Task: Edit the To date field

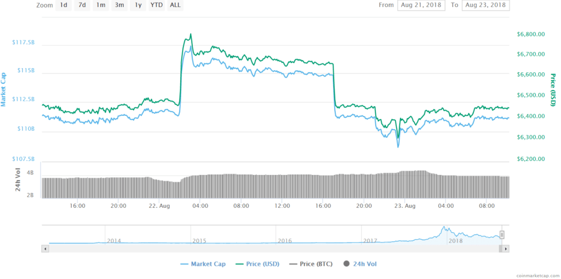Action: (485, 5)
